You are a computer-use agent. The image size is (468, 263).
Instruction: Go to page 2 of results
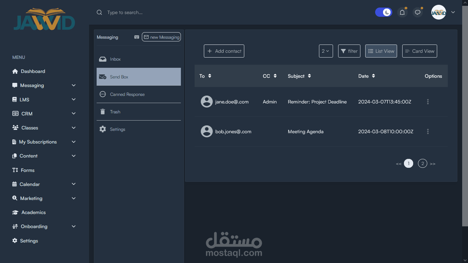point(422,164)
